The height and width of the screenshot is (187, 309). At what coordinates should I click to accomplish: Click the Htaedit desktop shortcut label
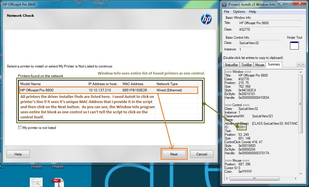(x=58, y=167)
